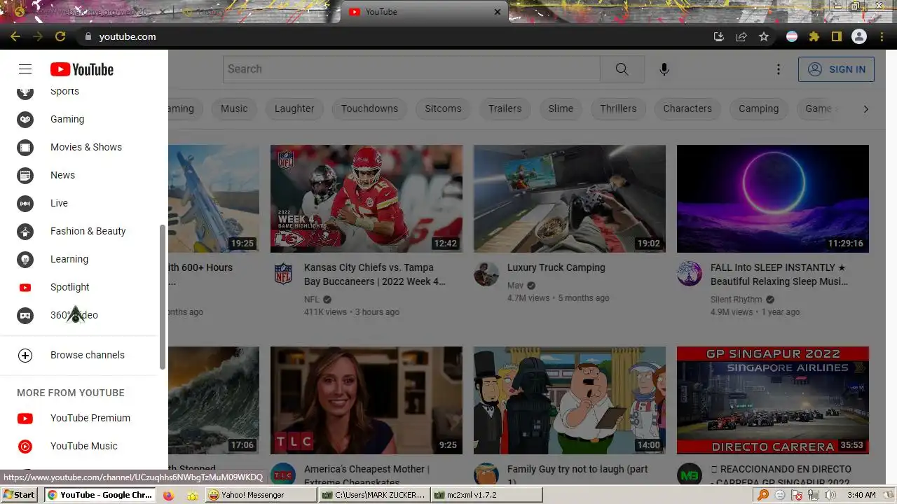Open the NFL channel avatar
The image size is (897, 504).
[x=283, y=274]
